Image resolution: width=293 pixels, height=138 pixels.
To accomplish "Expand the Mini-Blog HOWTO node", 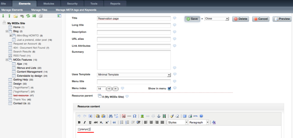I will (11, 36).
